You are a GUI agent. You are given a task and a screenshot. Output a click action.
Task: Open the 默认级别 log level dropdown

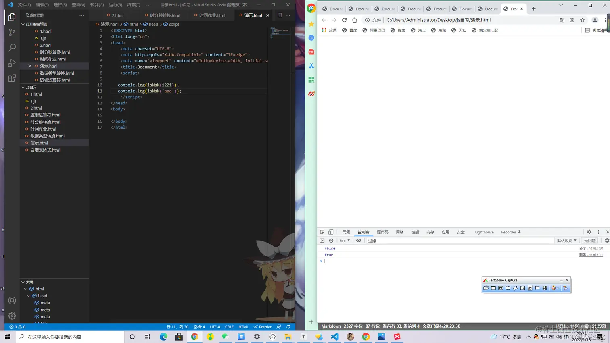[x=567, y=241]
